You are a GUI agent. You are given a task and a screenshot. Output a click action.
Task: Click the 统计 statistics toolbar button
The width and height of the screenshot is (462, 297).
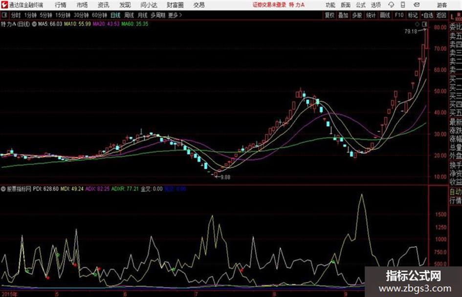[x=371, y=15]
